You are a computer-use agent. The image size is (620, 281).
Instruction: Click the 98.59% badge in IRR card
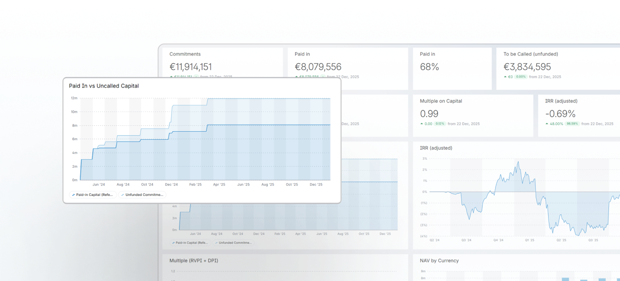tap(572, 124)
